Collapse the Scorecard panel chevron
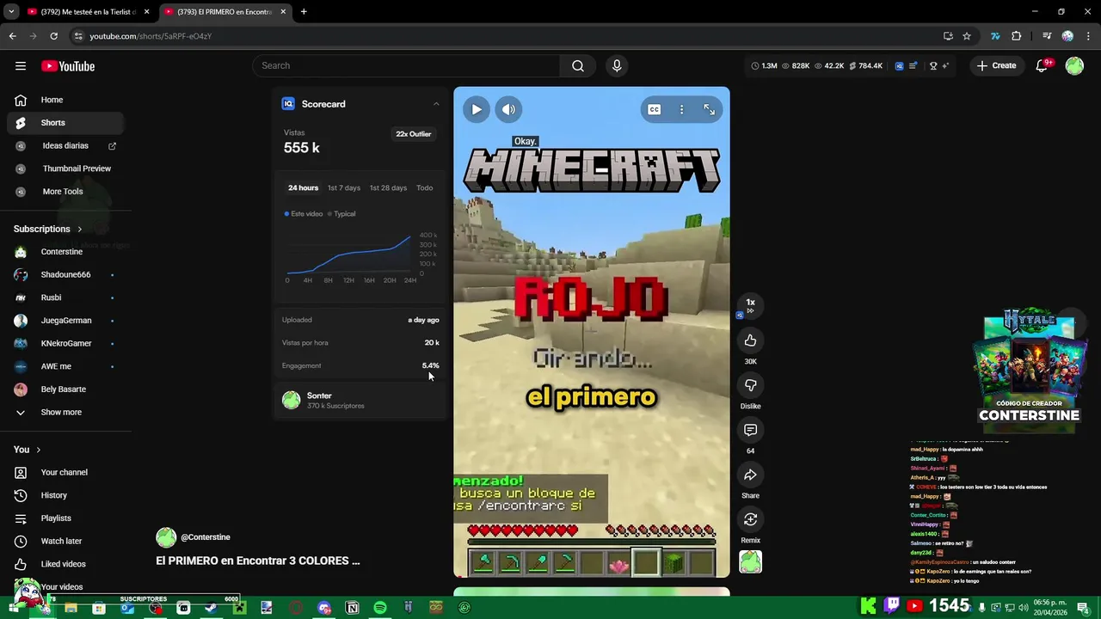1101x619 pixels. (436, 104)
